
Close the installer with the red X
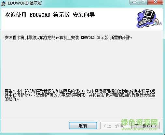155,2
